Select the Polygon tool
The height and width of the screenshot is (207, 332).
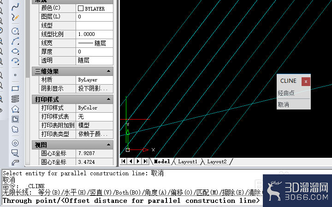tap(15, 109)
